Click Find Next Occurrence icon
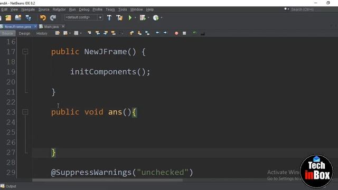This screenshot has height=190, width=338. (106, 33)
